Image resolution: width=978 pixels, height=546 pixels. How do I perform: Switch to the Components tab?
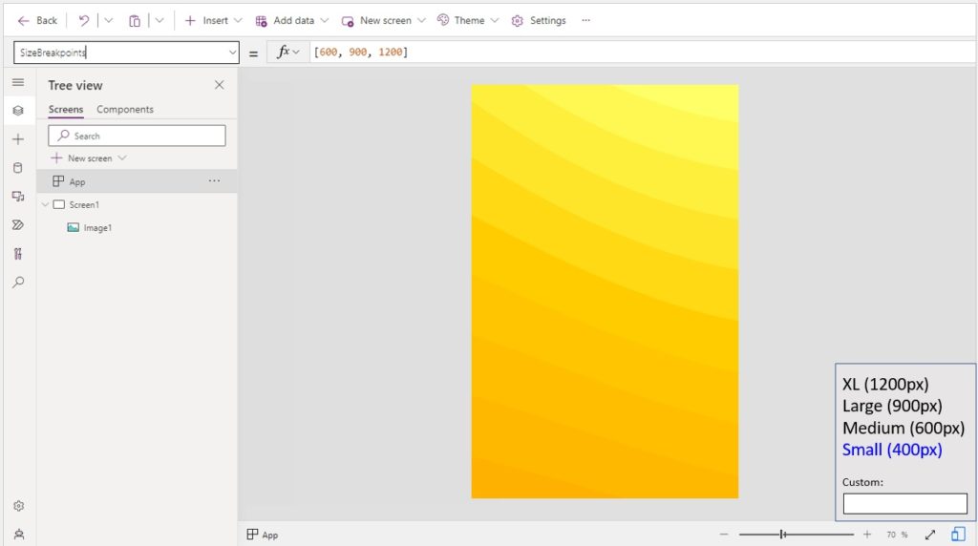[x=125, y=109]
